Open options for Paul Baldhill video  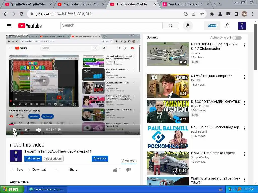pos(245,128)
